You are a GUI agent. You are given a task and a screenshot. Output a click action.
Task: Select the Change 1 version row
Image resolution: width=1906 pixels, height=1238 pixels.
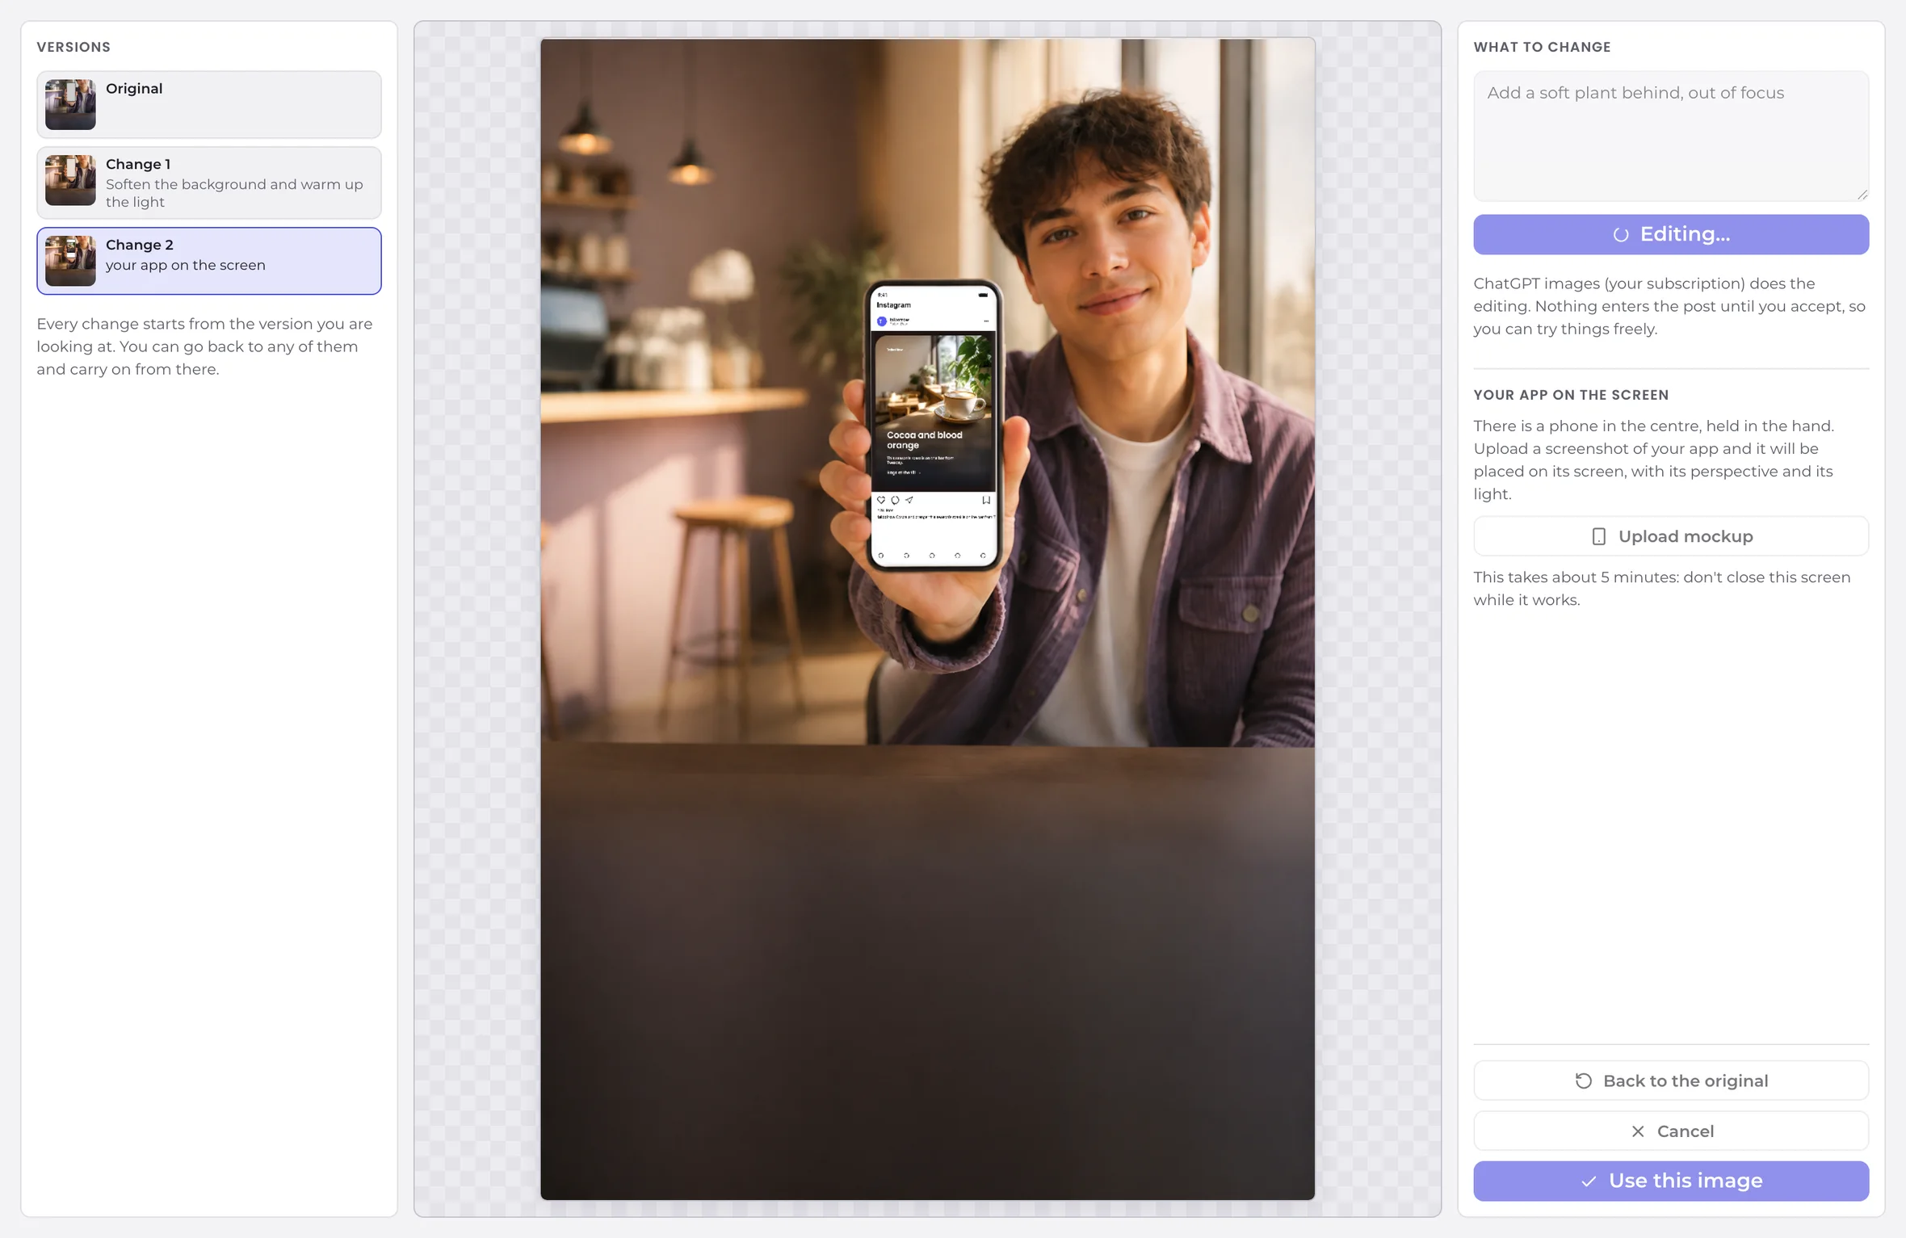(208, 183)
